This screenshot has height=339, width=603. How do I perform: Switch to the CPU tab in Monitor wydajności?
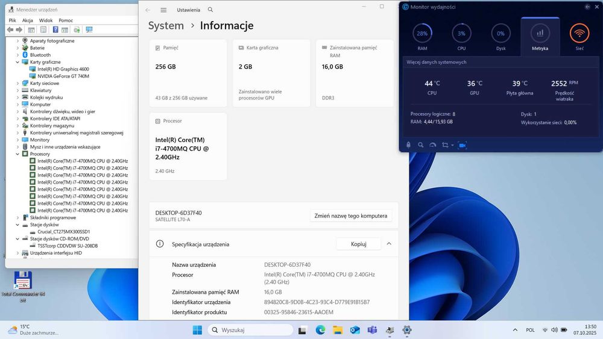click(x=461, y=37)
